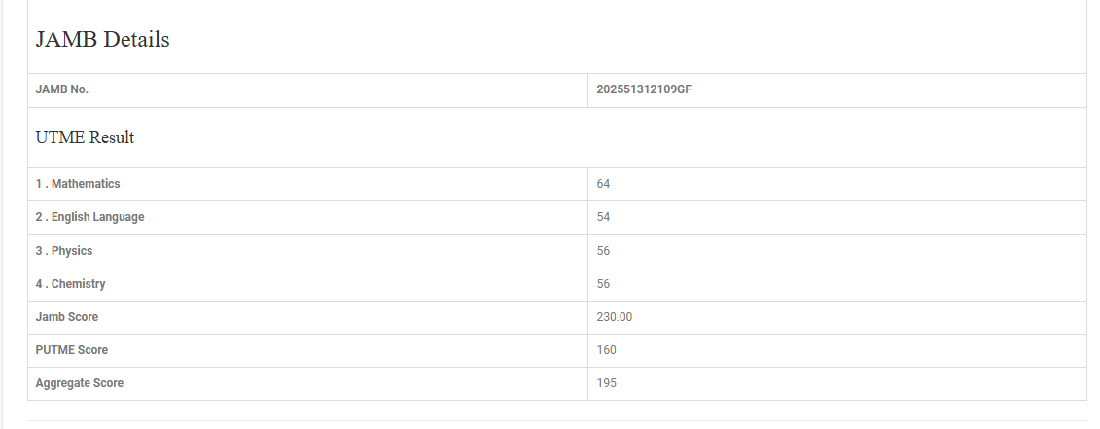Click the horizontal divider below the table

[x=556, y=420]
